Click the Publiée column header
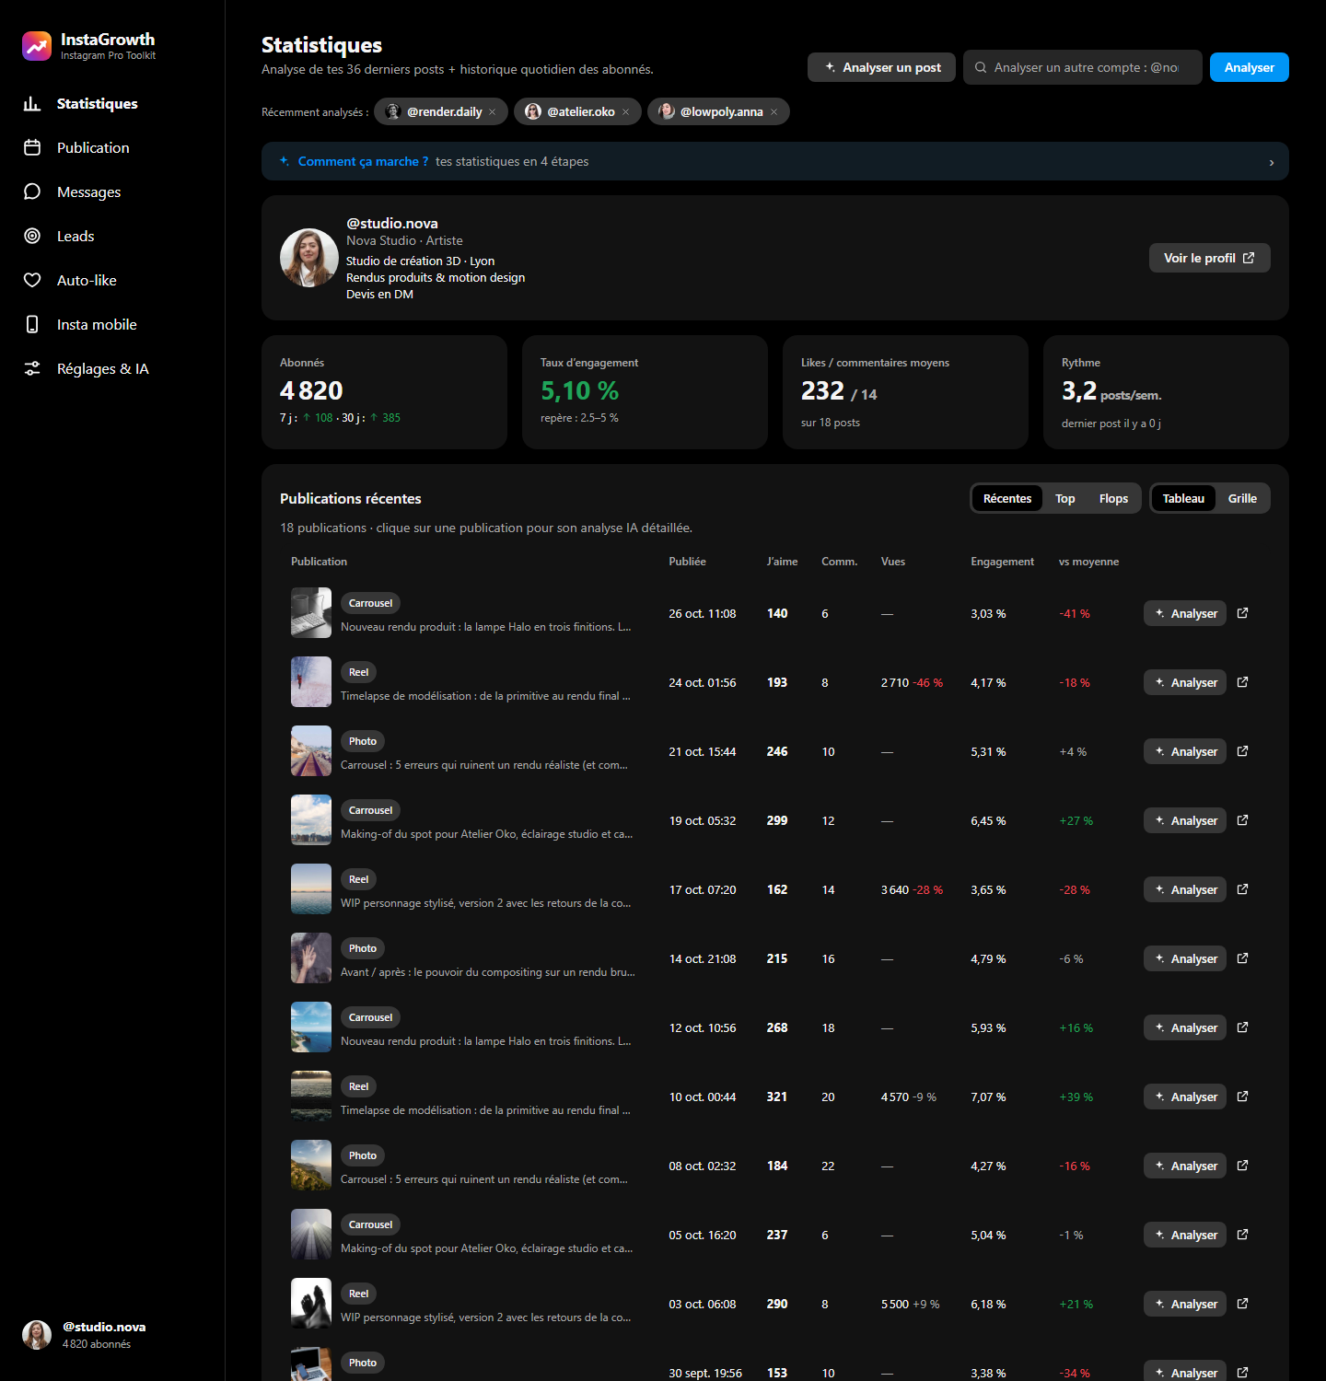This screenshot has width=1326, height=1381. point(688,562)
